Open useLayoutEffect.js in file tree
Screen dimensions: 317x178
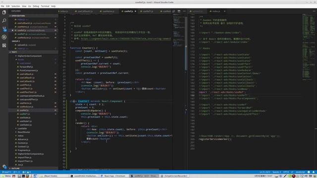(29, 99)
